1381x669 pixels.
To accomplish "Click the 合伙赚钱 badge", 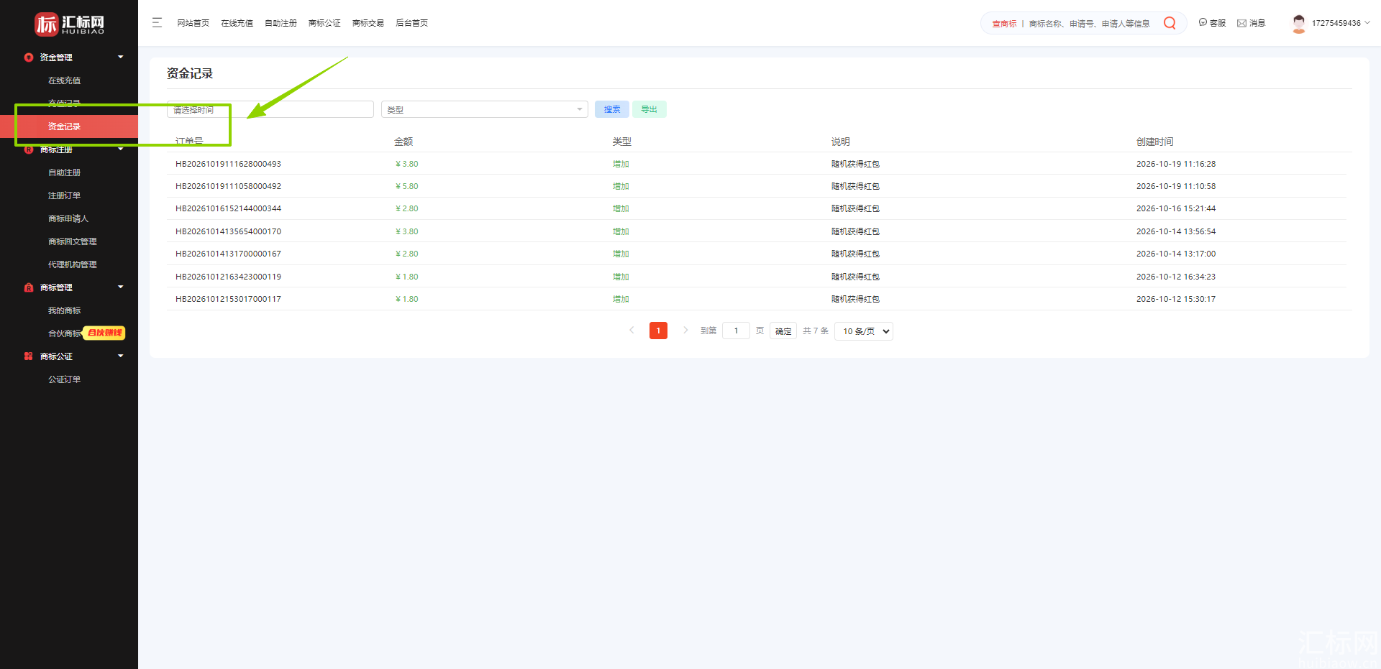I will click(x=105, y=333).
